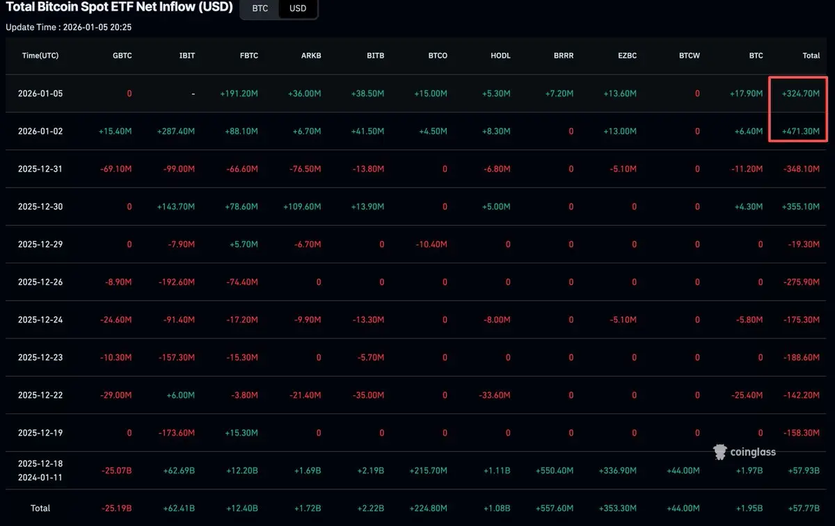Click the +17.90M BTC cell

point(747,93)
